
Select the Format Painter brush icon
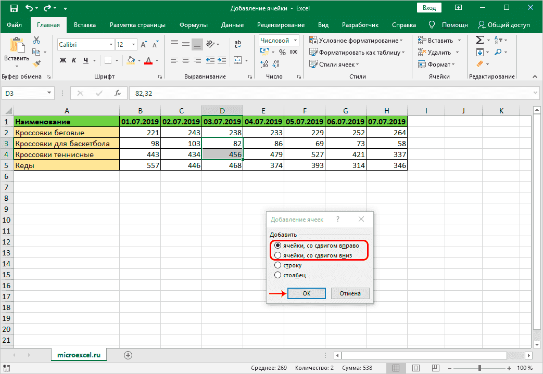[x=36, y=63]
